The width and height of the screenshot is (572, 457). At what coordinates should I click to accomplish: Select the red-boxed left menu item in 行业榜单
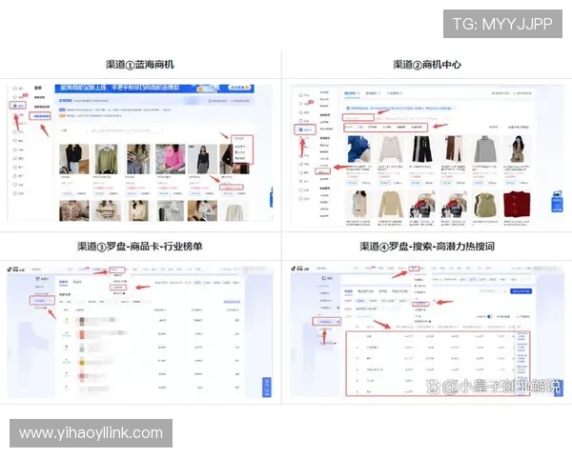coord(40,301)
